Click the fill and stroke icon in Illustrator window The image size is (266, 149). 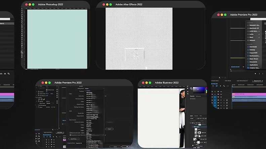pyautogui.click(x=191, y=88)
